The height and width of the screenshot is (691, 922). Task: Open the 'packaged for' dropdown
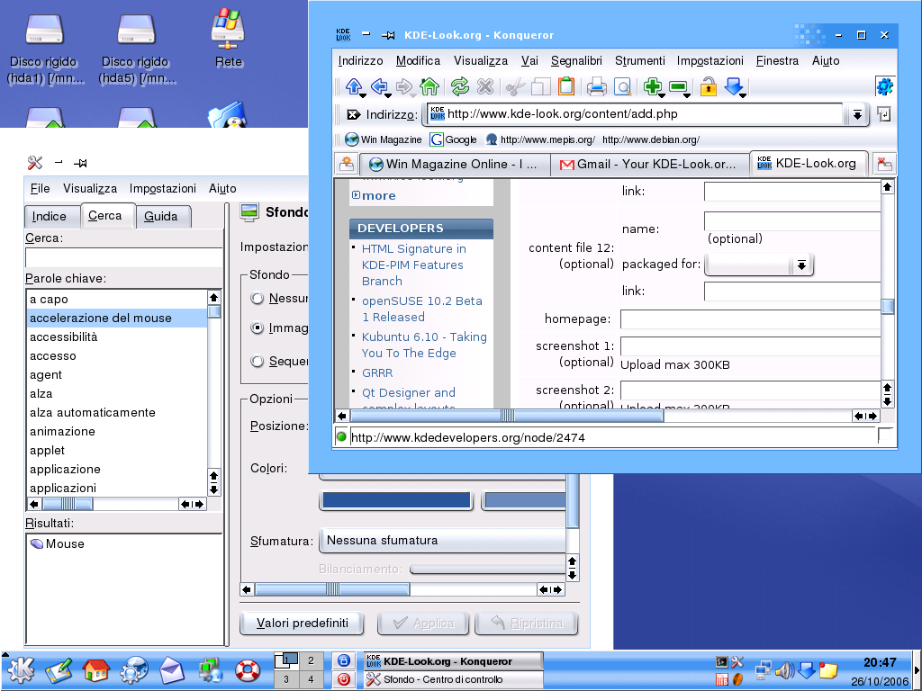(x=758, y=265)
